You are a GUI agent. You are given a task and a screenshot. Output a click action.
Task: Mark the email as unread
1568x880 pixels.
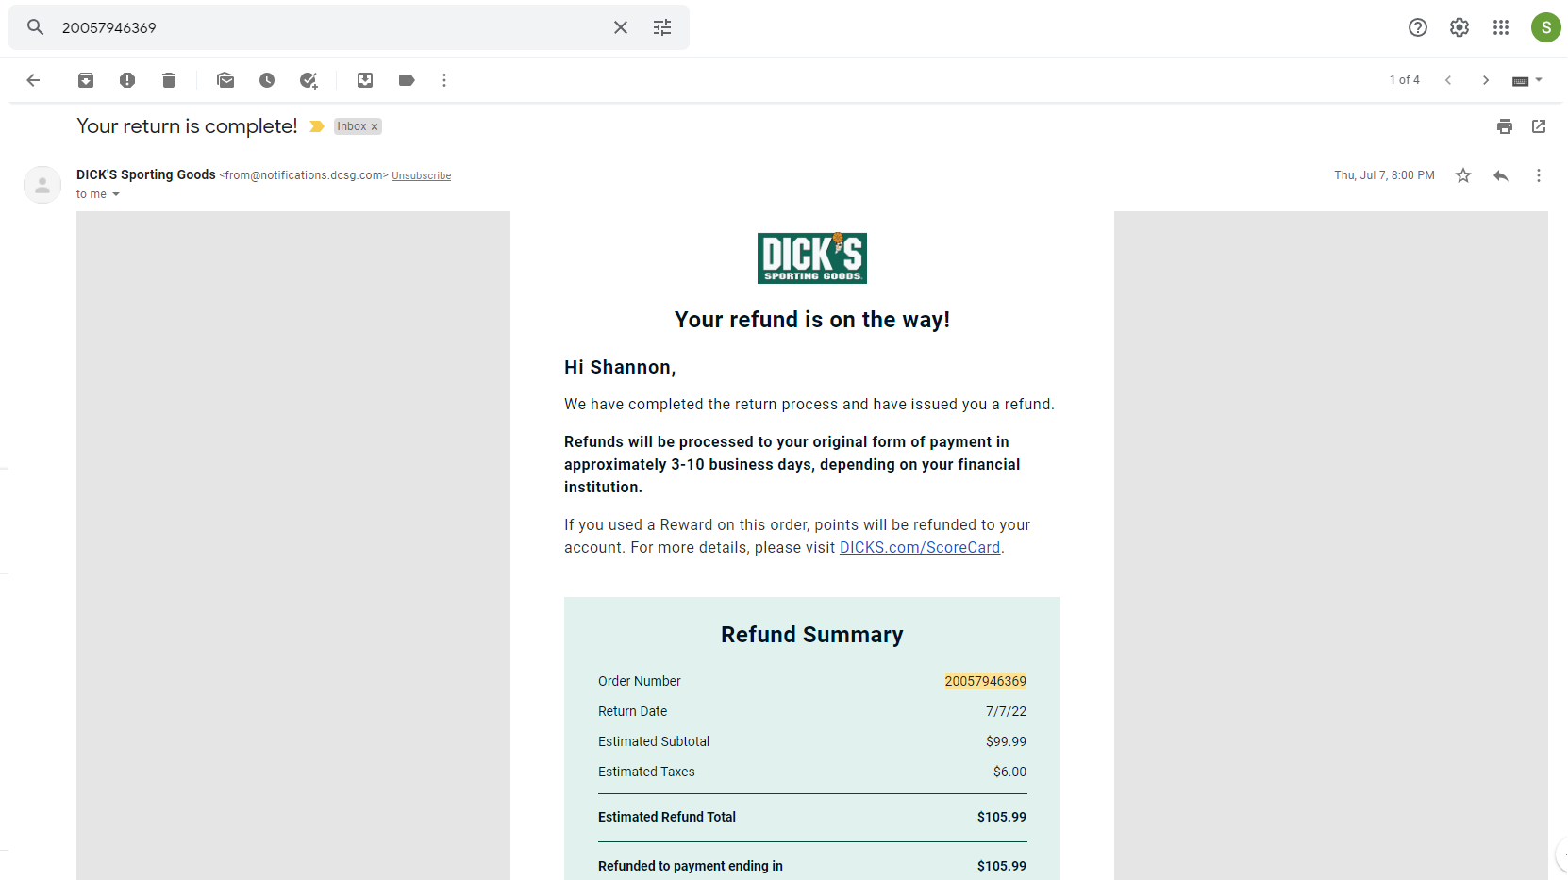(225, 80)
